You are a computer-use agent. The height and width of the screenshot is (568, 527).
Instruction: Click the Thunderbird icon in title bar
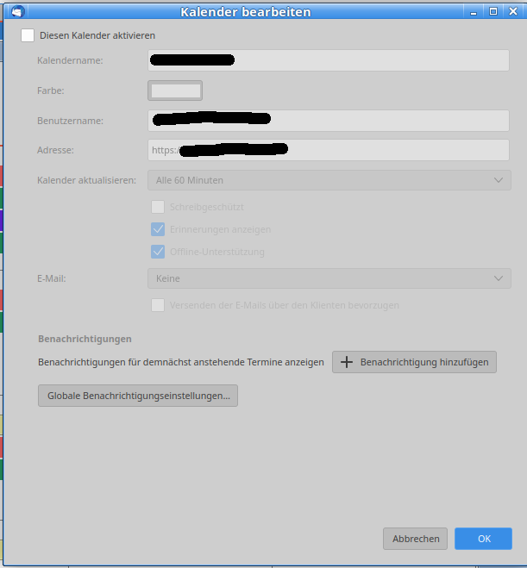coord(17,11)
